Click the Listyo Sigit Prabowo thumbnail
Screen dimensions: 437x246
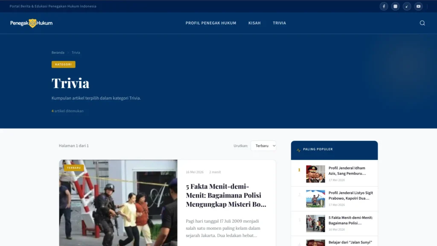click(x=315, y=199)
